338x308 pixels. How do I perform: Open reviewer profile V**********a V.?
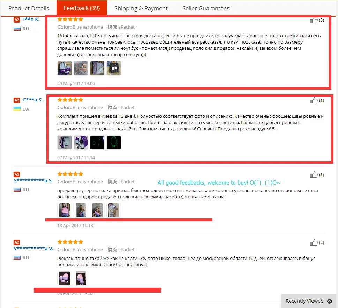(33, 248)
